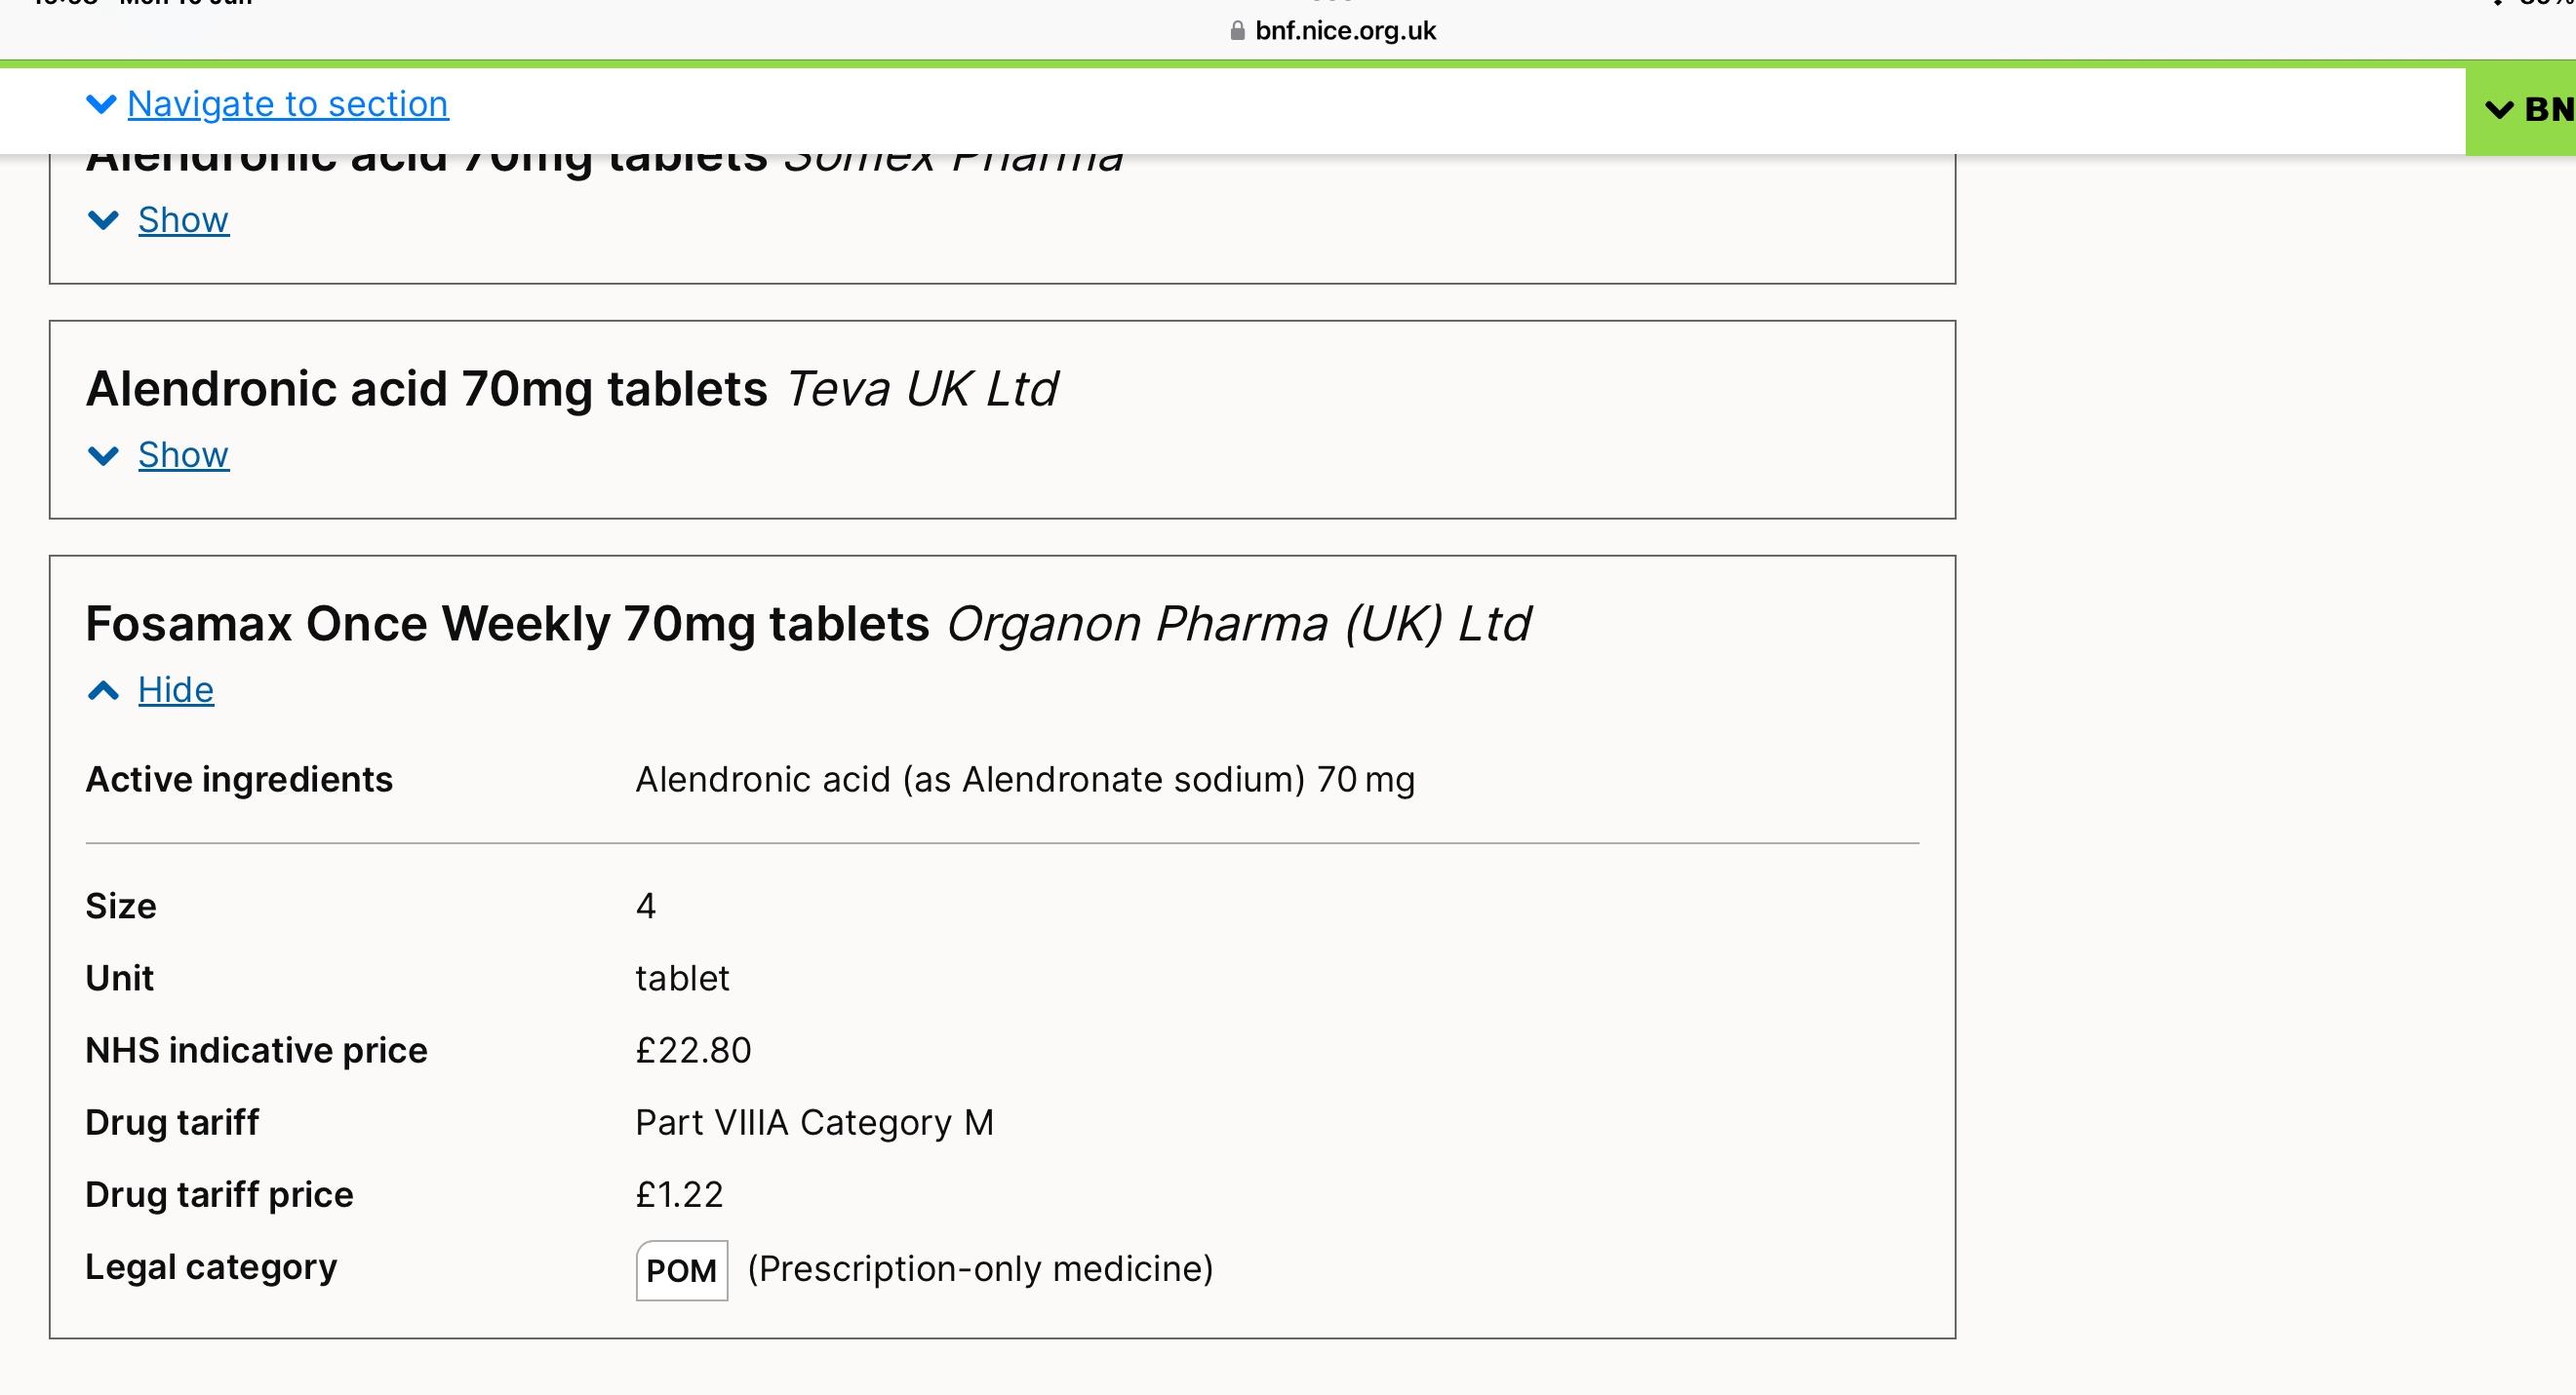Click the NHS indicative price £22.80 value
The image size is (2576, 1395).
click(x=693, y=1050)
